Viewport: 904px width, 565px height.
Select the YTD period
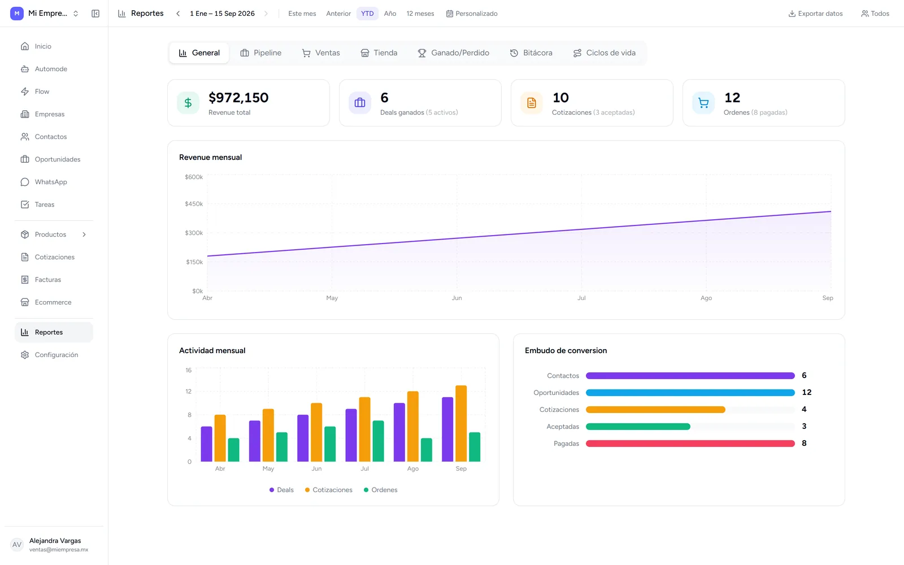(x=367, y=14)
